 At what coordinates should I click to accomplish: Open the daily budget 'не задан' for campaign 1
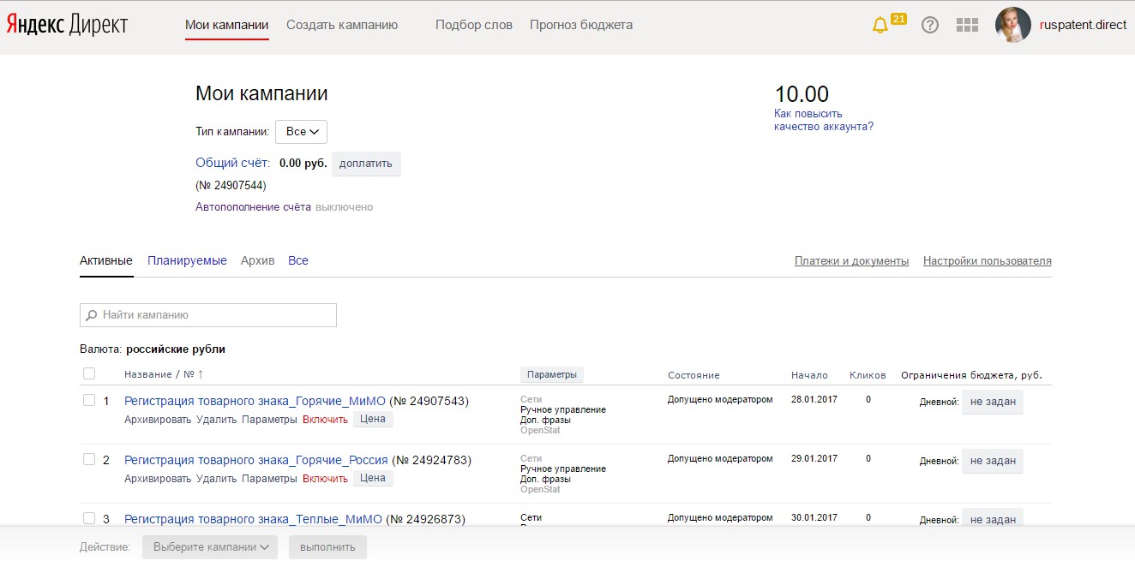pyautogui.click(x=992, y=402)
